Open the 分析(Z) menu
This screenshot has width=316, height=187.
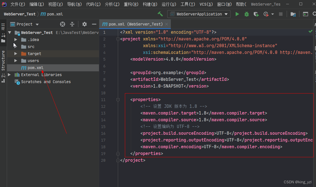(112, 4)
